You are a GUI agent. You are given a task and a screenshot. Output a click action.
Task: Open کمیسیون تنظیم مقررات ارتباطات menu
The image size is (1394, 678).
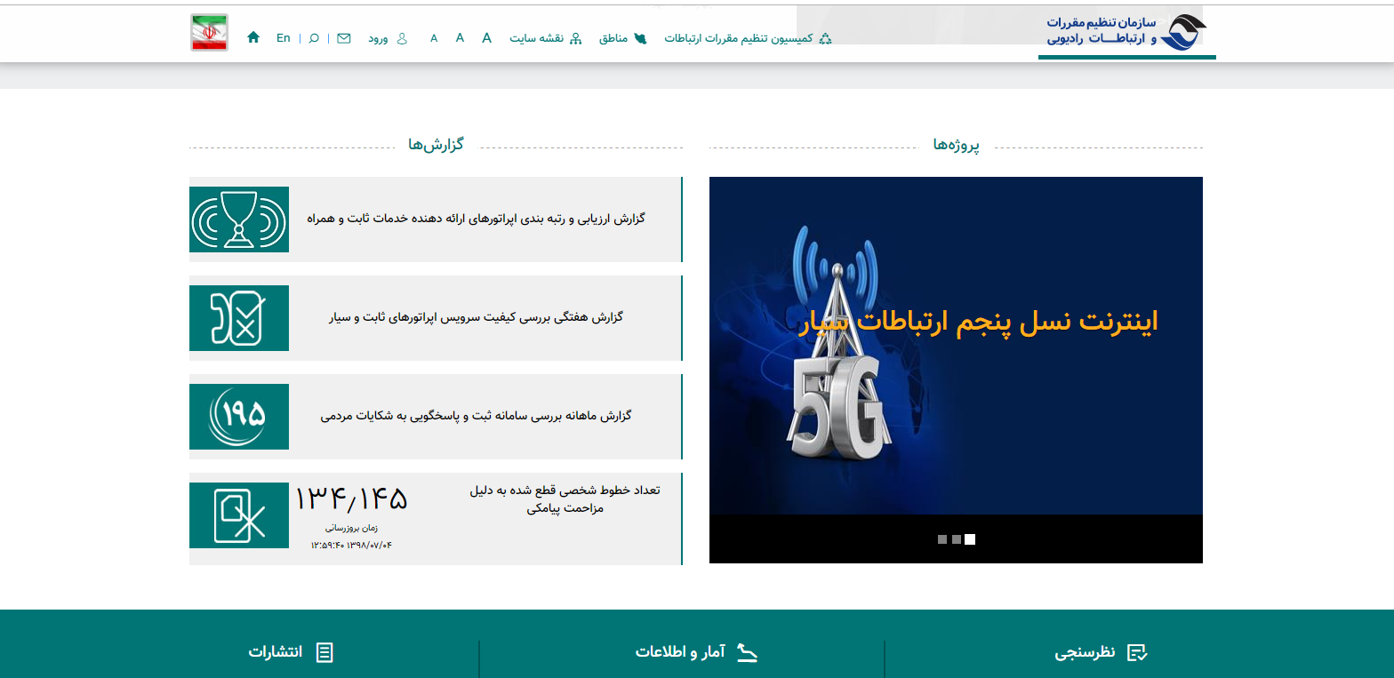coord(739,38)
